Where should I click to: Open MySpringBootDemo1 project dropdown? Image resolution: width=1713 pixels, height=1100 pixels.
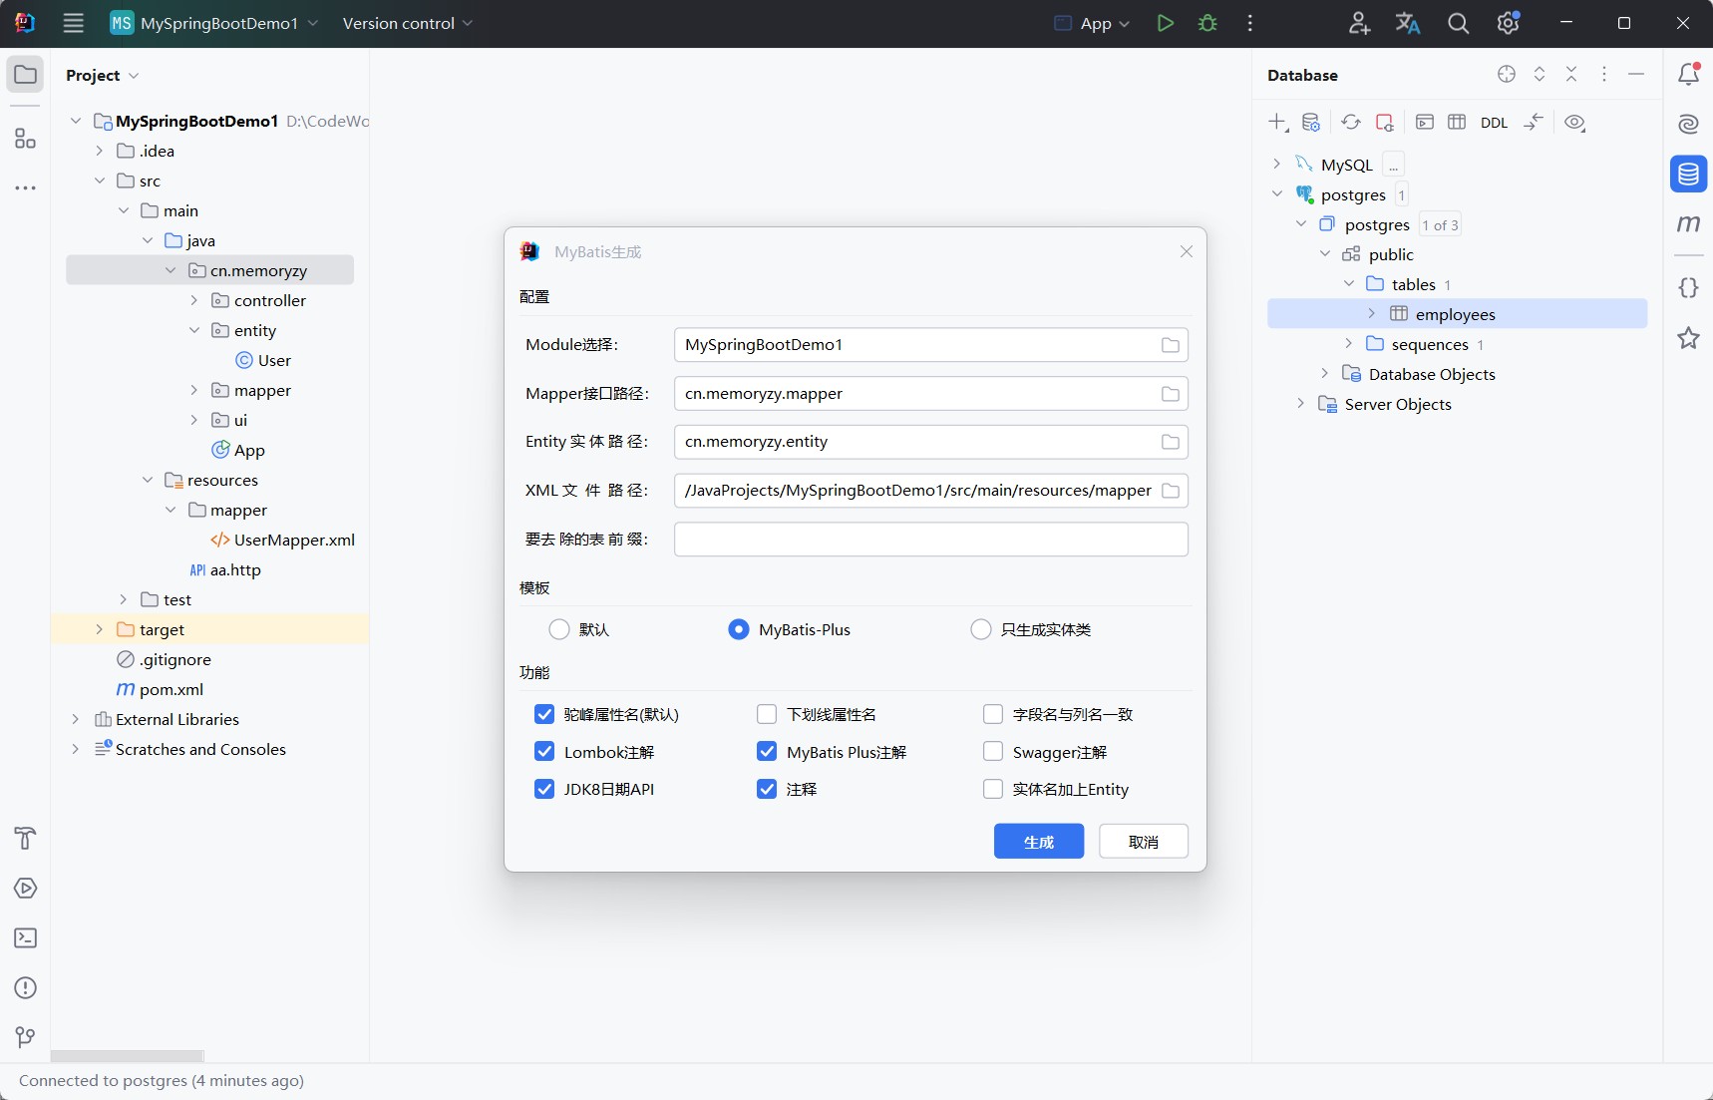tap(214, 23)
